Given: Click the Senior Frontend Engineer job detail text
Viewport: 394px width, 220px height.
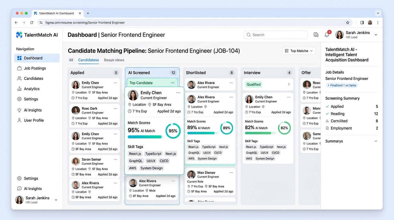Looking at the screenshot, I should (347, 79).
